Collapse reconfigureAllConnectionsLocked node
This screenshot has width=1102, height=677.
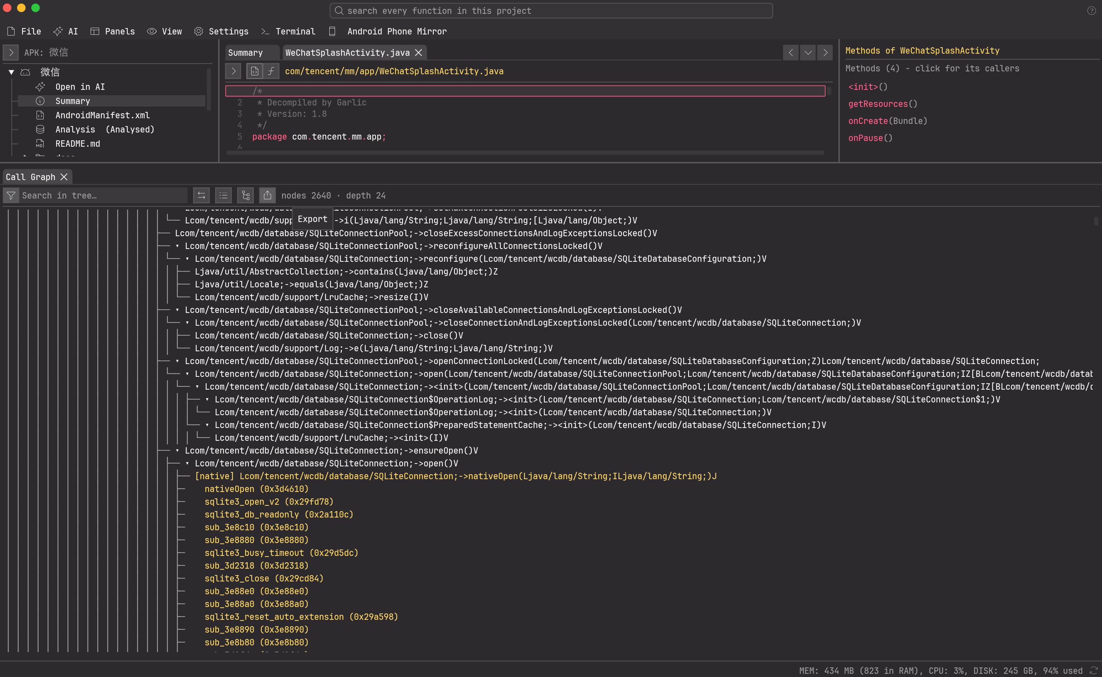coord(177,246)
